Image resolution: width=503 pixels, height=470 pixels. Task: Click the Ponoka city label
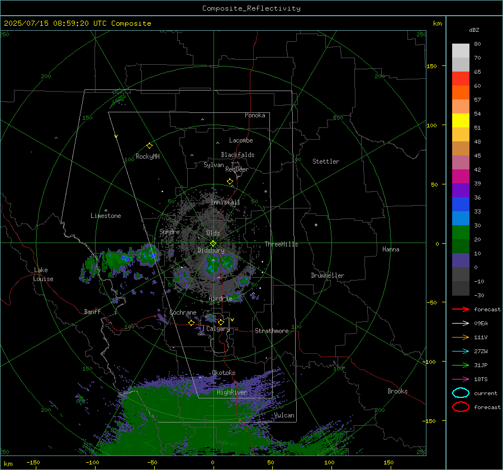[255, 115]
